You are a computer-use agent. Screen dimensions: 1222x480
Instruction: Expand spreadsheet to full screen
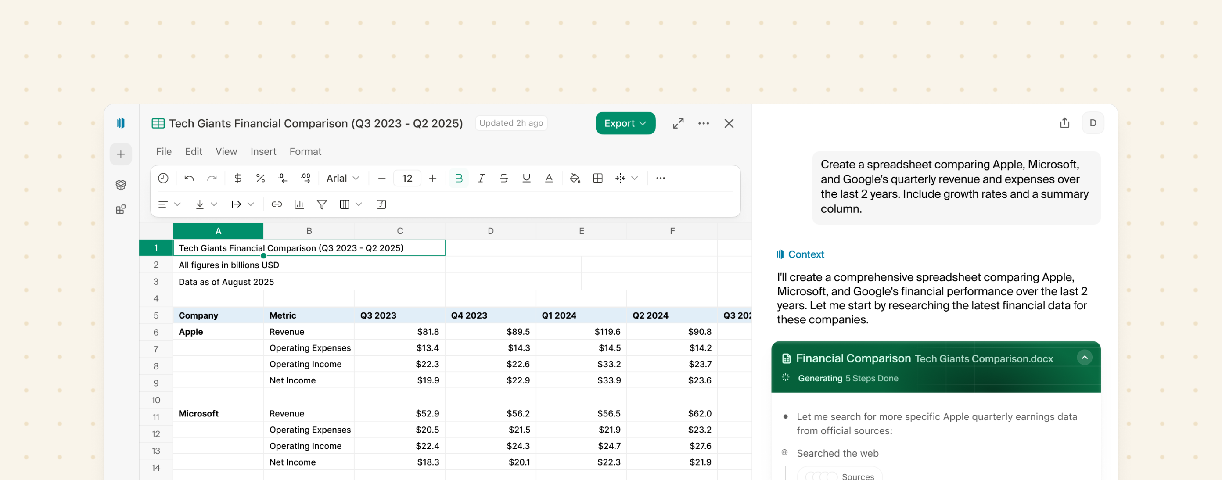click(x=678, y=123)
